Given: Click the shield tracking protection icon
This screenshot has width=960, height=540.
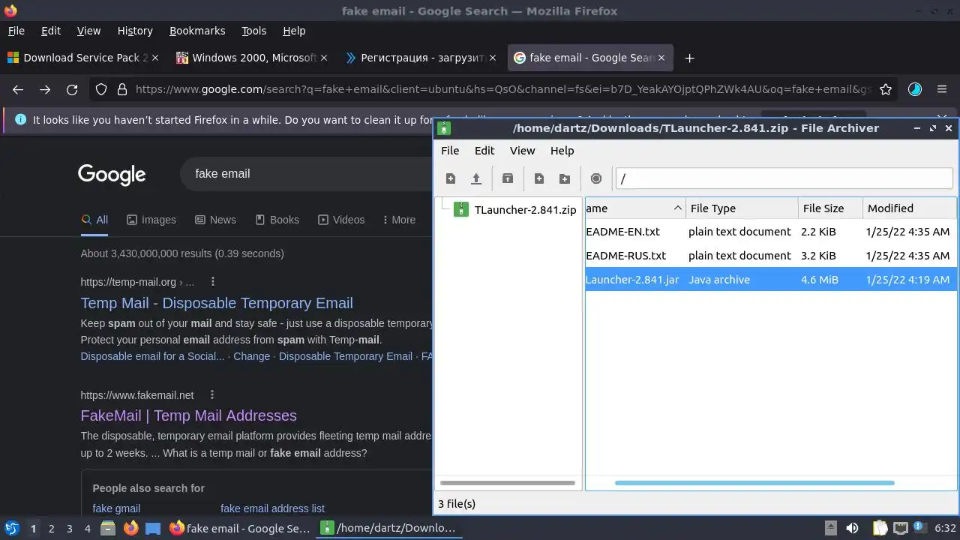Looking at the screenshot, I should (101, 89).
